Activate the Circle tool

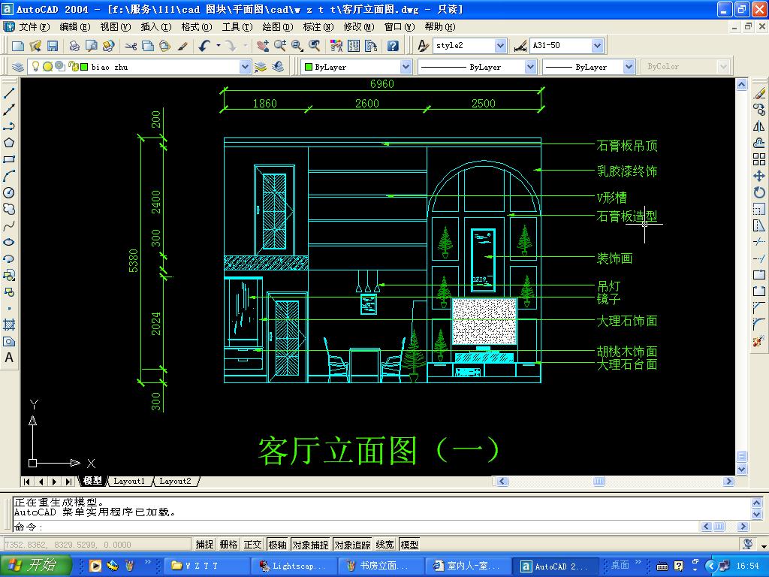[x=9, y=193]
